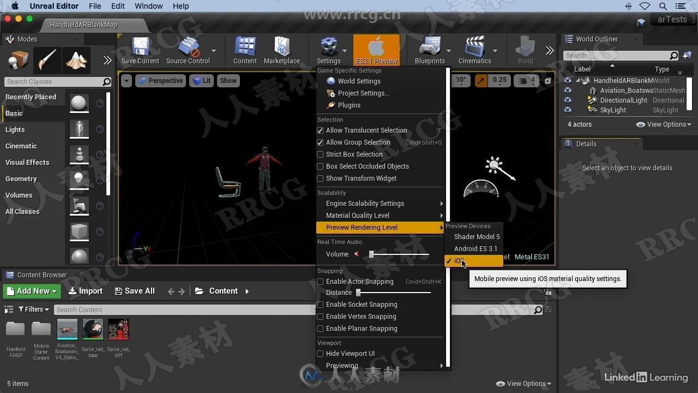Viewport: 698px width, 393px height.
Task: Toggle Allow Group Selection checkbox
Action: click(320, 142)
